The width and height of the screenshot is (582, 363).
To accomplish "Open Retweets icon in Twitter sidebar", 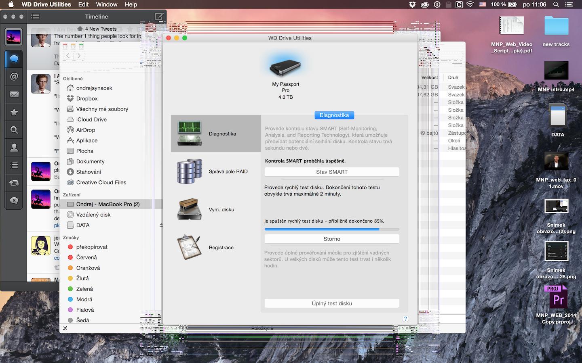I will pos(14,183).
